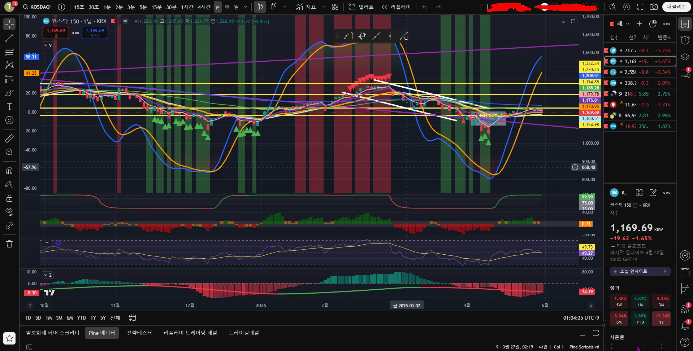Open the emoji and icons tool
This screenshot has height=351, width=693.
click(x=9, y=120)
